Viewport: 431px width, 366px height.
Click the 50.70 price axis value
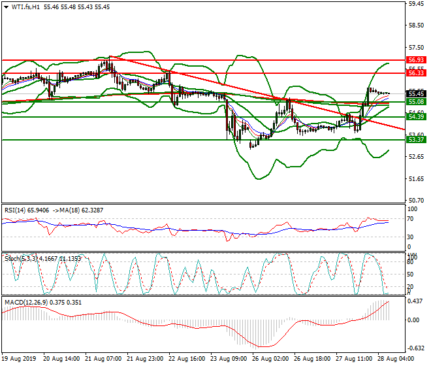[x=416, y=200]
